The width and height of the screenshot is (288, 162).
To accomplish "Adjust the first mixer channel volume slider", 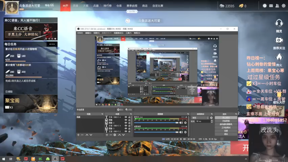I will click(x=156, y=123).
